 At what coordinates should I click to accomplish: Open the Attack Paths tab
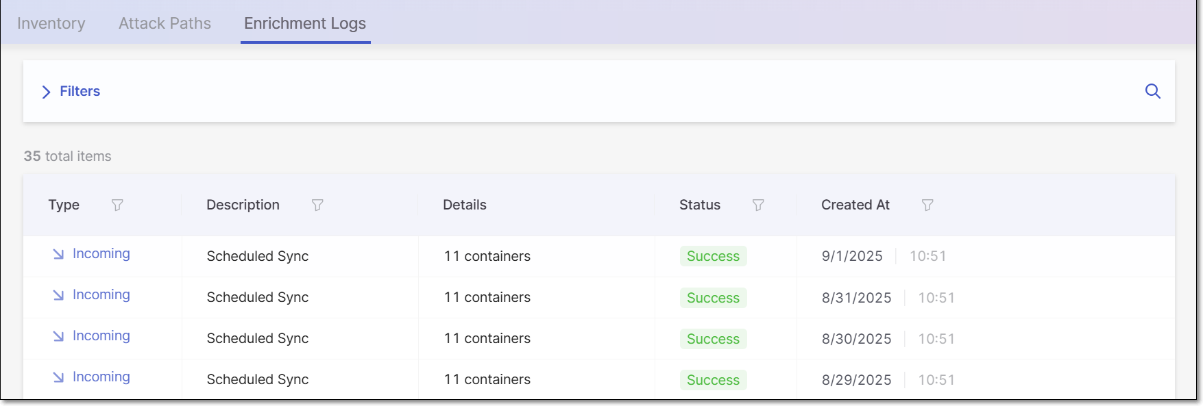(165, 23)
